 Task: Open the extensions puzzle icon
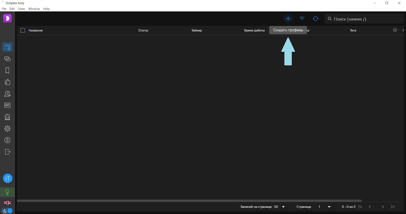(x=7, y=82)
